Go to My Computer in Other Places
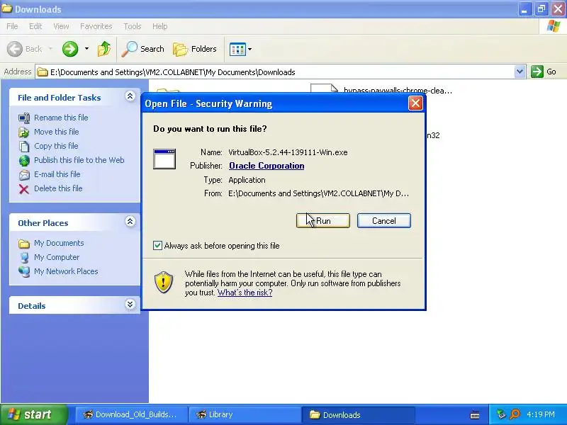567x425 pixels. click(x=57, y=257)
